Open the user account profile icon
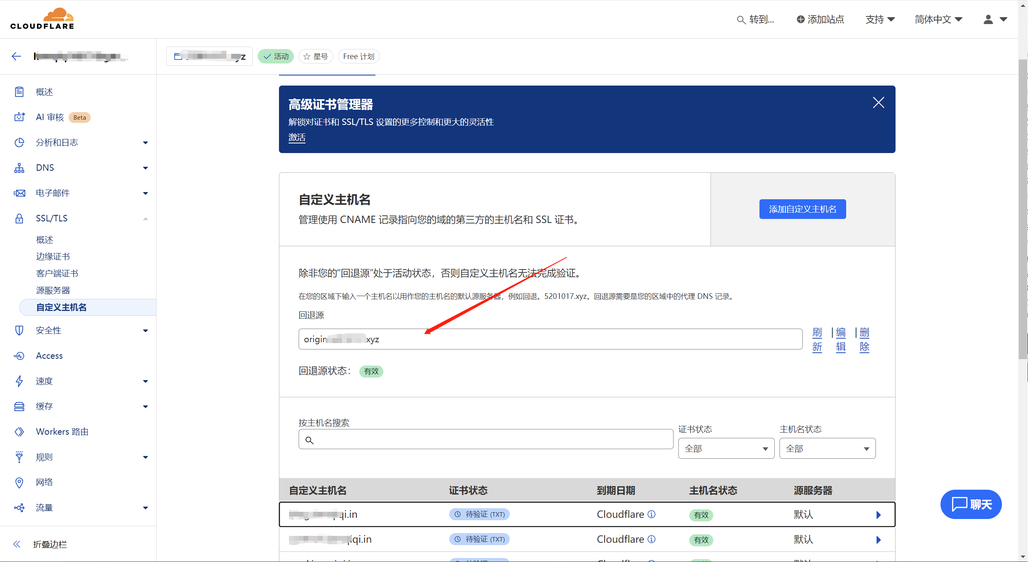Viewport: 1028px width, 562px height. point(988,19)
